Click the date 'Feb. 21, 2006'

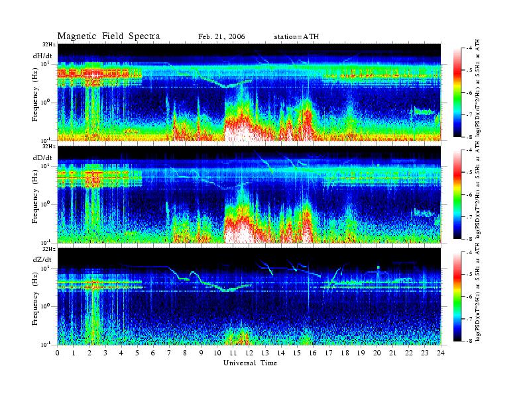click(x=221, y=36)
